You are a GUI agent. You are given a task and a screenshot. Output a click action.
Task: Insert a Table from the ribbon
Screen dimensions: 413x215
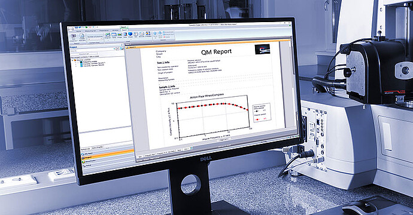click(x=114, y=35)
